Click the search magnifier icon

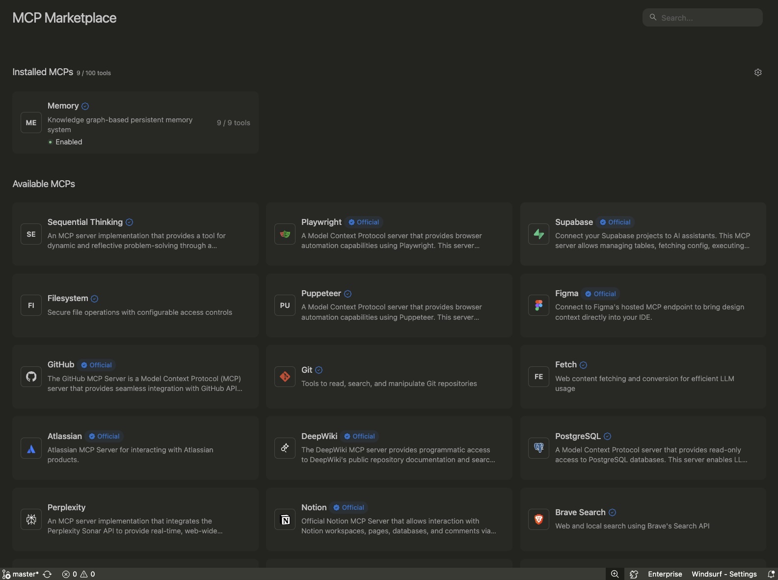pyautogui.click(x=653, y=17)
